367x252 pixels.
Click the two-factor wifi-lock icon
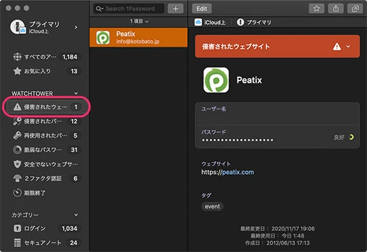(x=18, y=178)
